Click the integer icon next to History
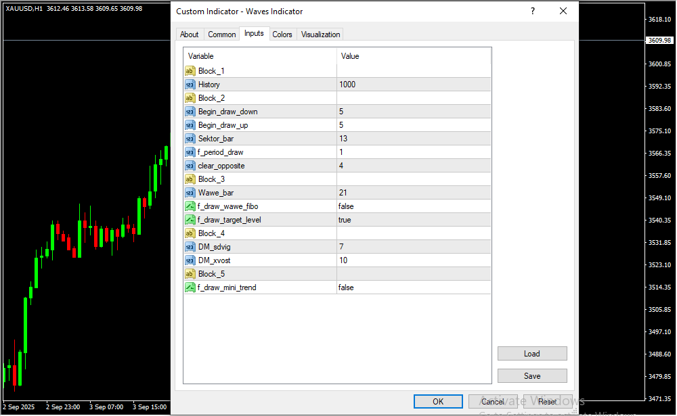Image resolution: width=677 pixels, height=416 pixels. [x=190, y=85]
